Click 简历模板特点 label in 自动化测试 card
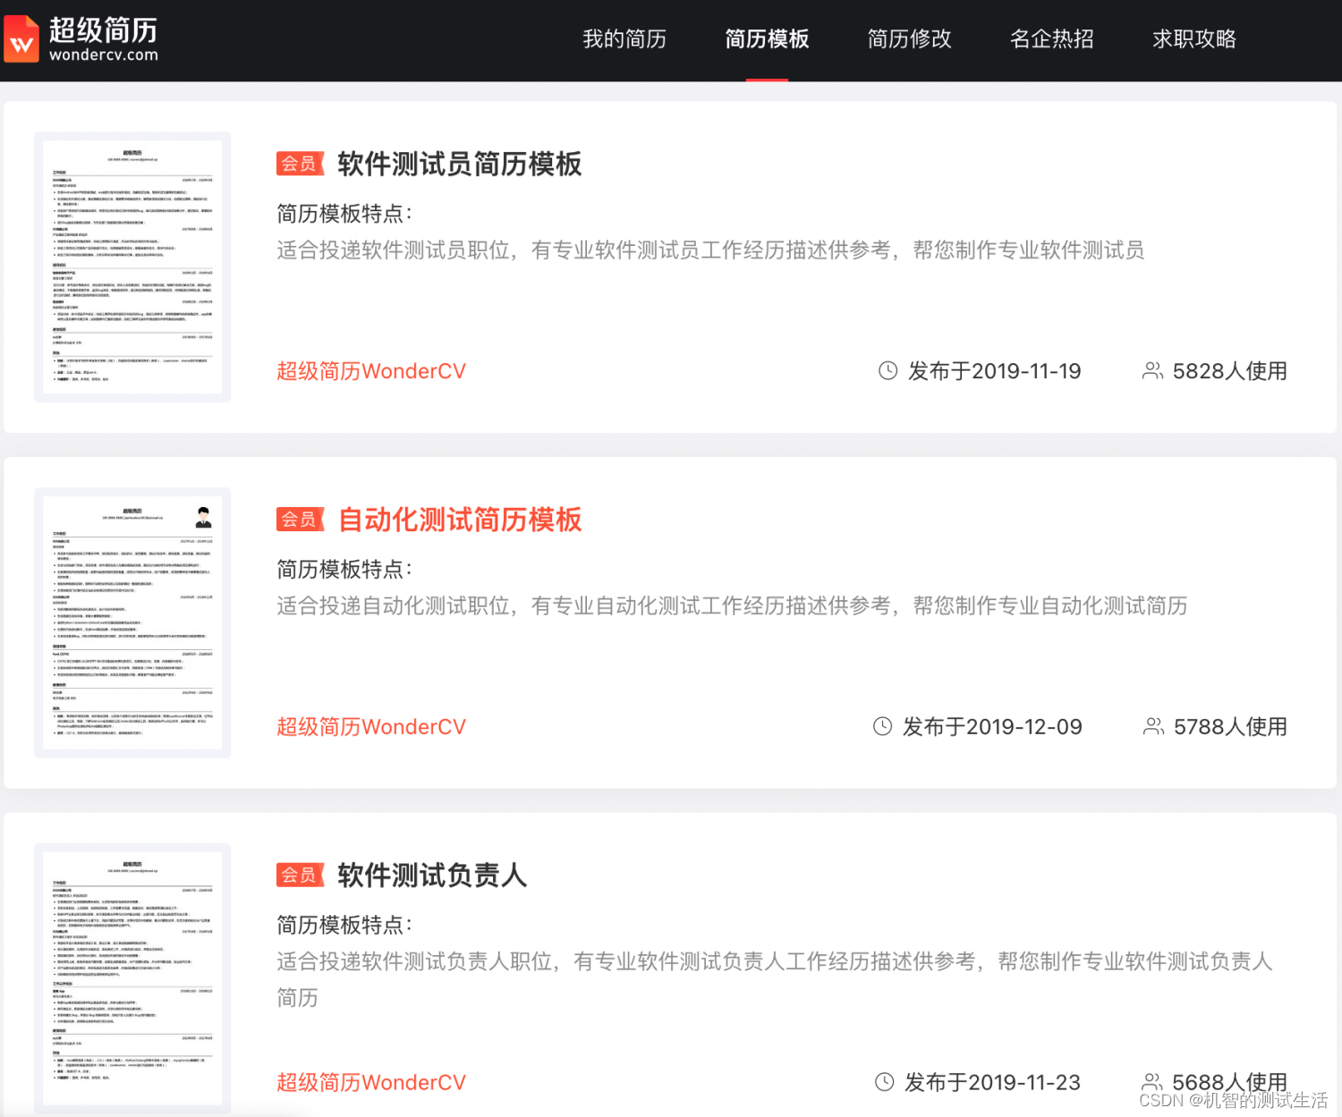Image resolution: width=1342 pixels, height=1117 pixels. tap(345, 570)
